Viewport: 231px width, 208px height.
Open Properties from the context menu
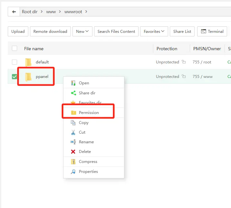(x=94, y=172)
